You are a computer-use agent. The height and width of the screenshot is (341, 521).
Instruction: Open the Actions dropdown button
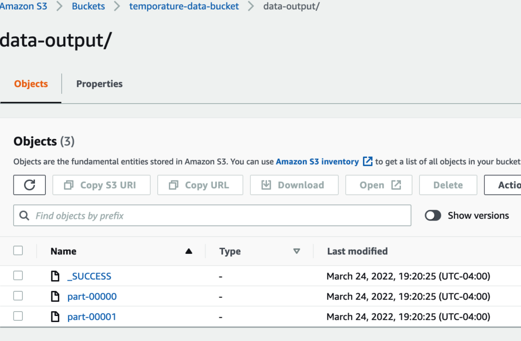coord(503,185)
